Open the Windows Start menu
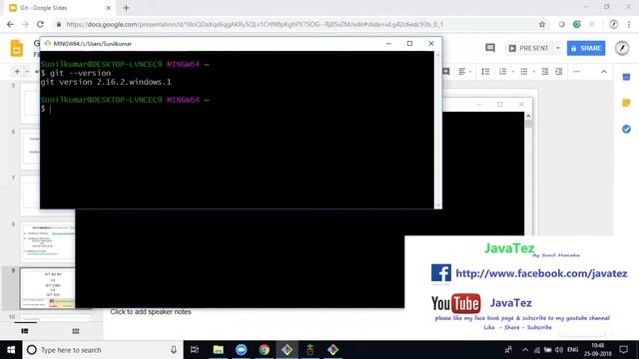The height and width of the screenshot is (359, 639). click(11, 350)
